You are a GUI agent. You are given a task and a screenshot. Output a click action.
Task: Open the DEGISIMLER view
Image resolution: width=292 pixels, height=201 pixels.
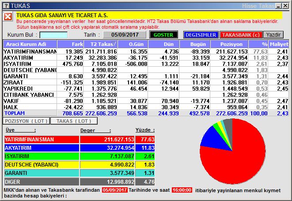[201, 35]
